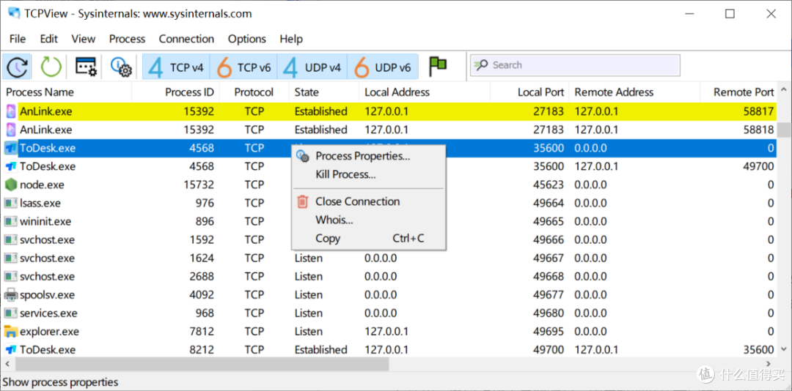The width and height of the screenshot is (792, 391).
Task: Choose Whois... from context menu
Action: 369,220
